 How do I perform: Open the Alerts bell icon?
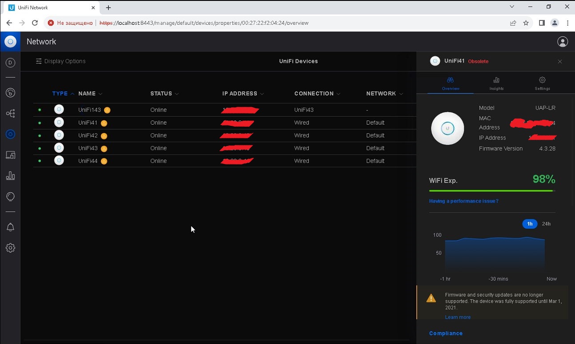click(x=10, y=227)
